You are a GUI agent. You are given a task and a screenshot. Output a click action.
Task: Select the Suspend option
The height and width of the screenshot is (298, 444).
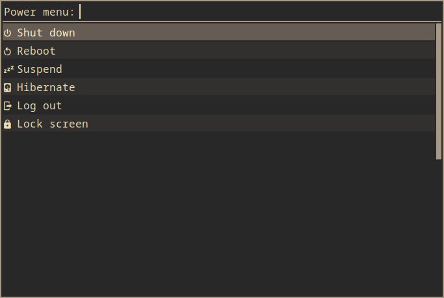(218, 68)
